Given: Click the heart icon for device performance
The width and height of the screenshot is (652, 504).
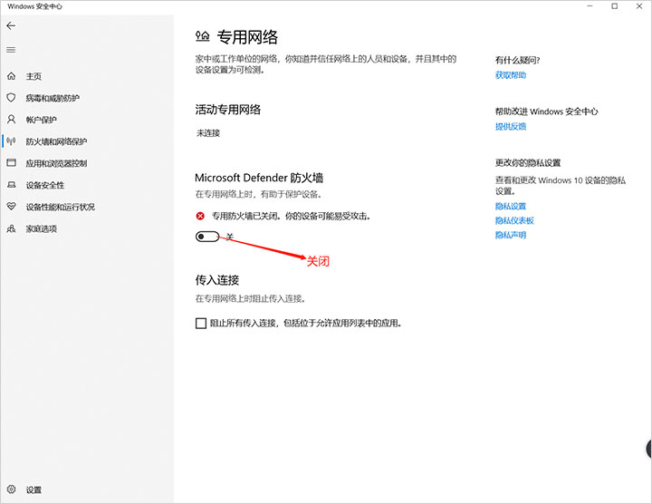Looking at the screenshot, I should coord(11,207).
